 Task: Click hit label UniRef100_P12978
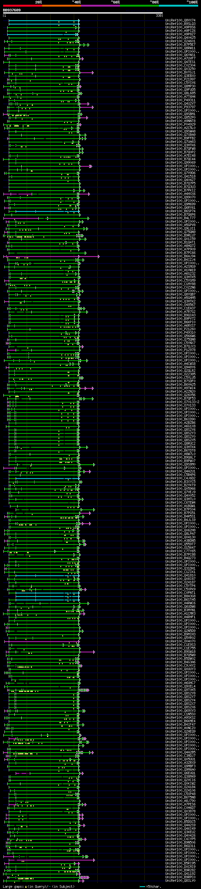click(180, 350)
